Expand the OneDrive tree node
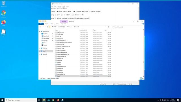Image resolution: width=181 pixels, height=102 pixels. [x=40, y=48]
